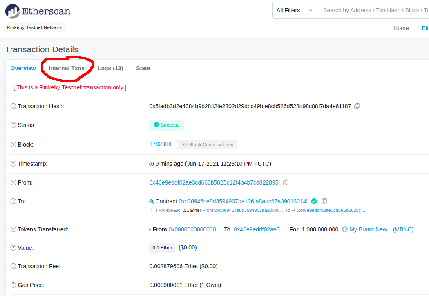Open internal transfer recipient 0x46e9eddf02ae3cd666b5025c… link
Image resolution: width=429 pixels, height=296 pixels.
[x=331, y=210]
